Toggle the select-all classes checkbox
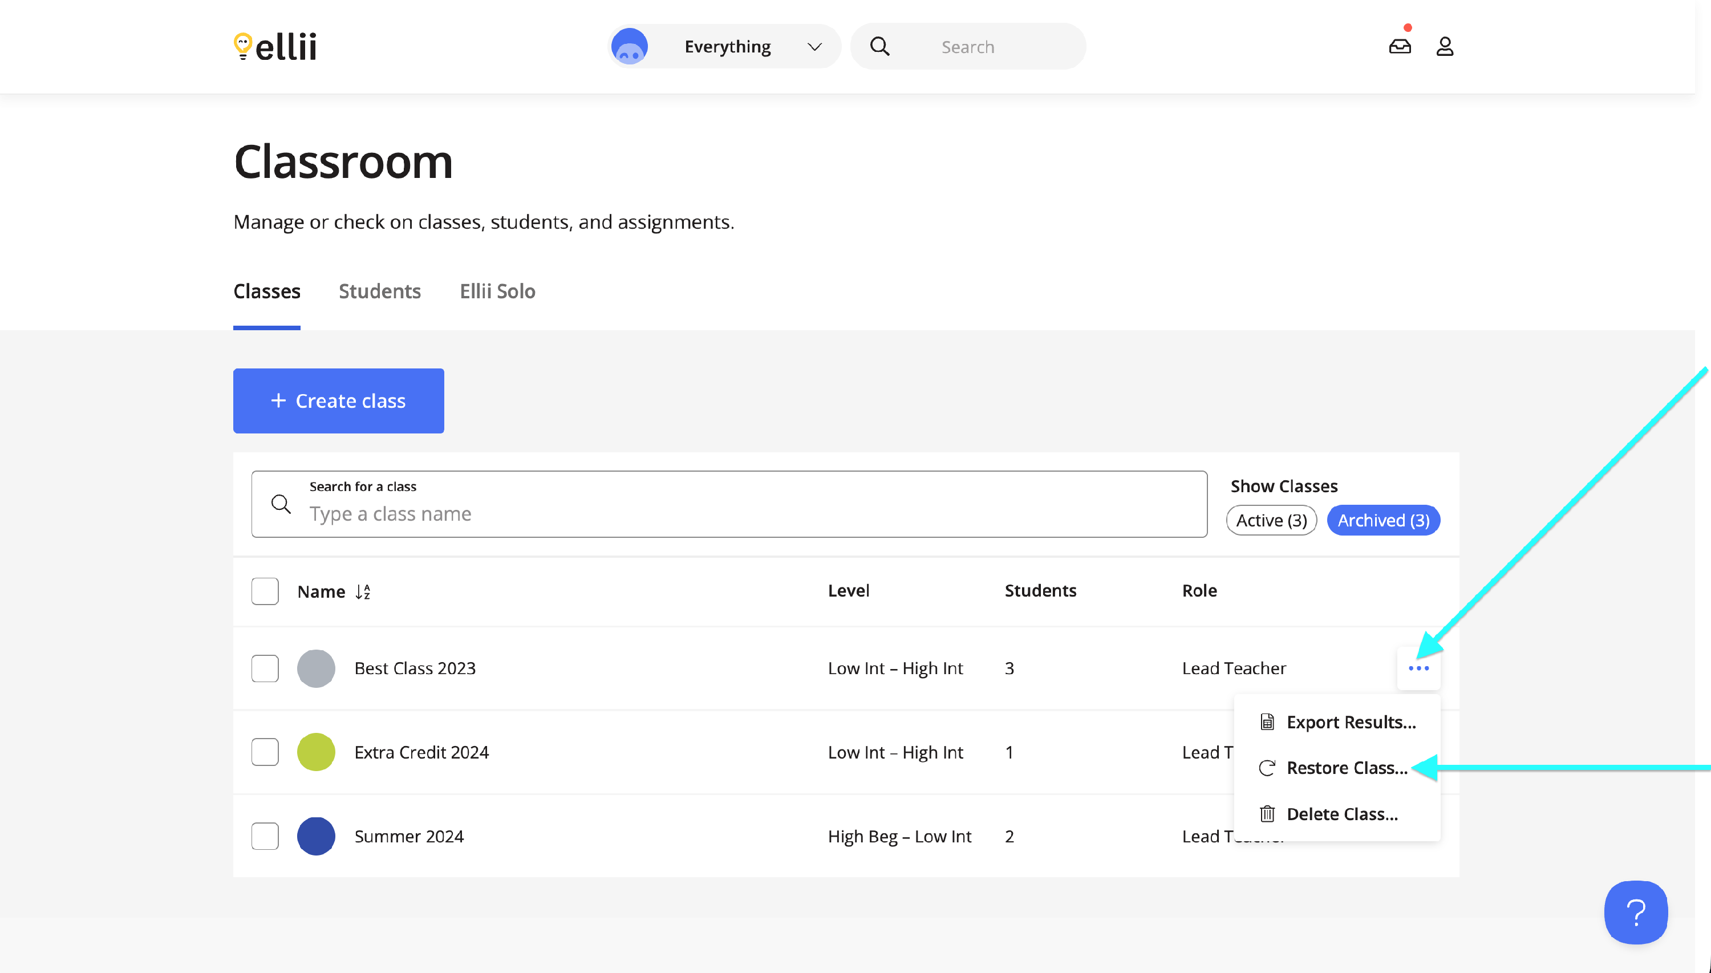Viewport: 1711px width, 973px height. [265, 591]
